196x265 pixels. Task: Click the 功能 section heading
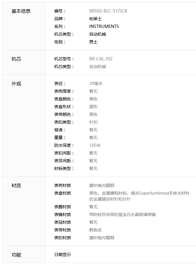[16, 255]
